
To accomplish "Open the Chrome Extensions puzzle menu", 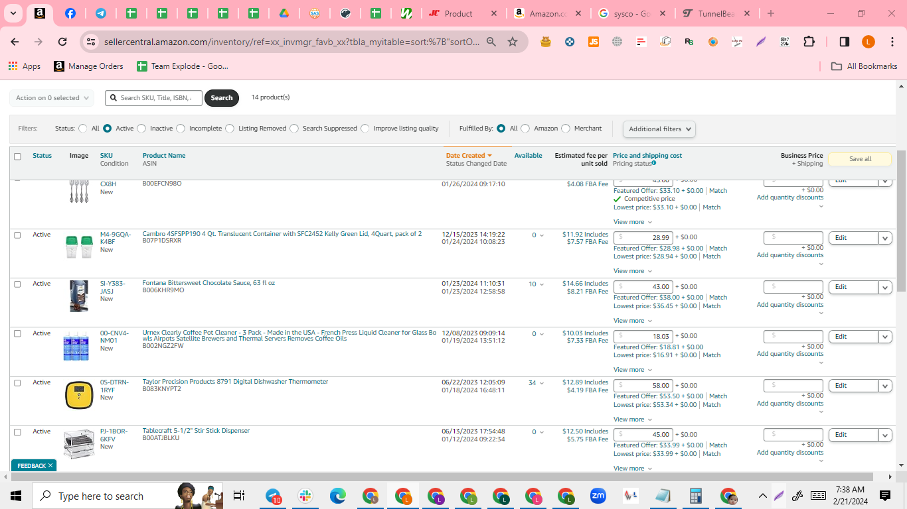I will click(x=809, y=42).
